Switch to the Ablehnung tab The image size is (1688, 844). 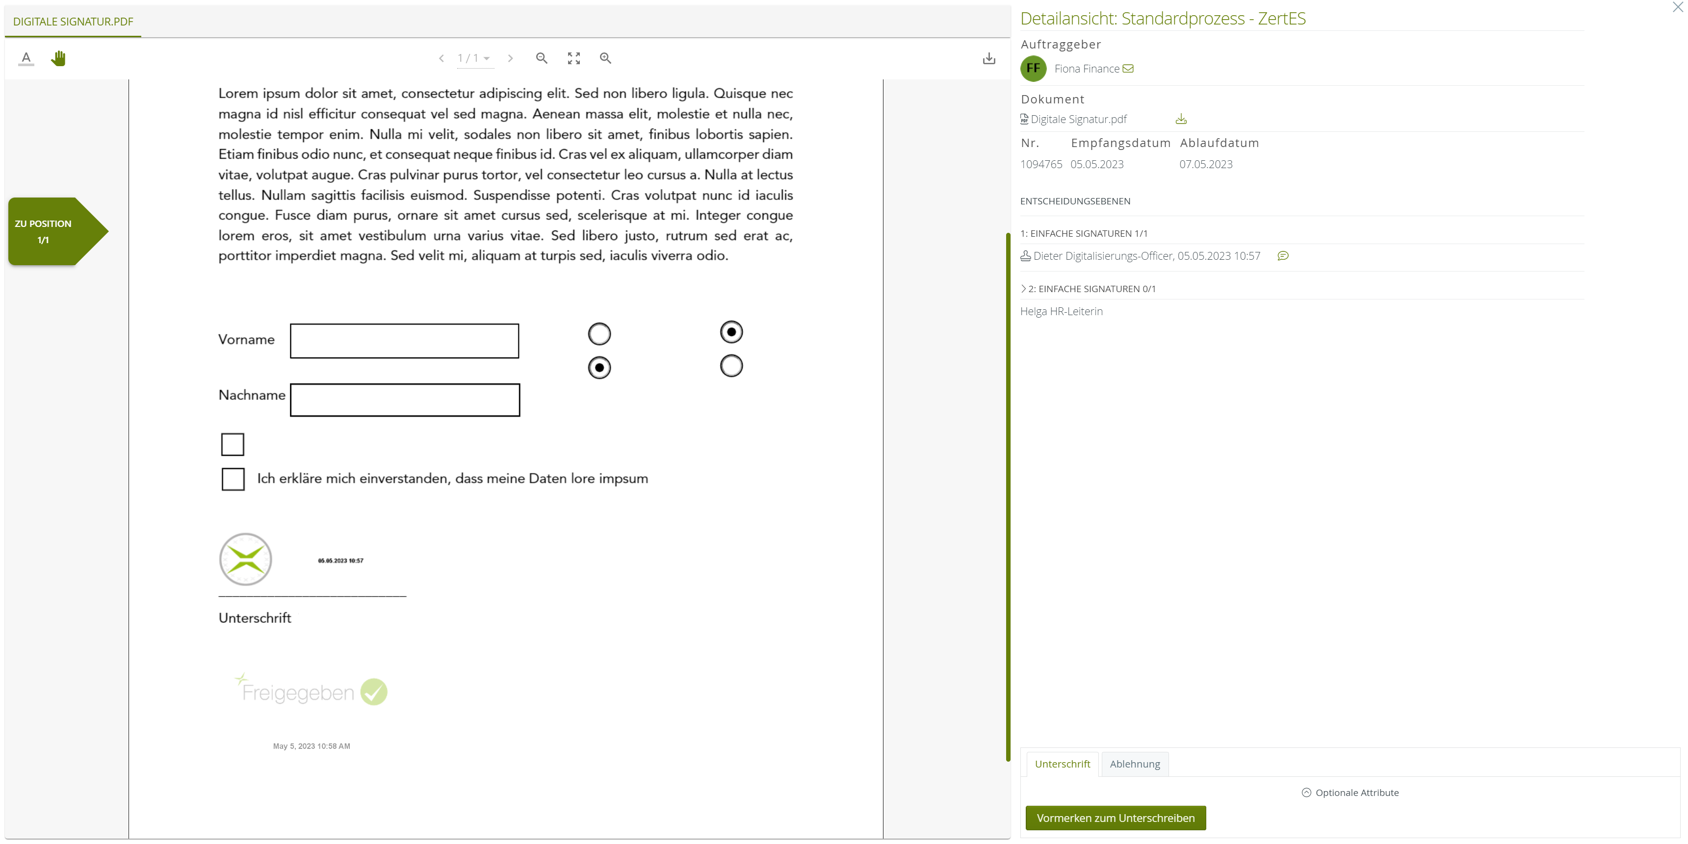tap(1135, 764)
